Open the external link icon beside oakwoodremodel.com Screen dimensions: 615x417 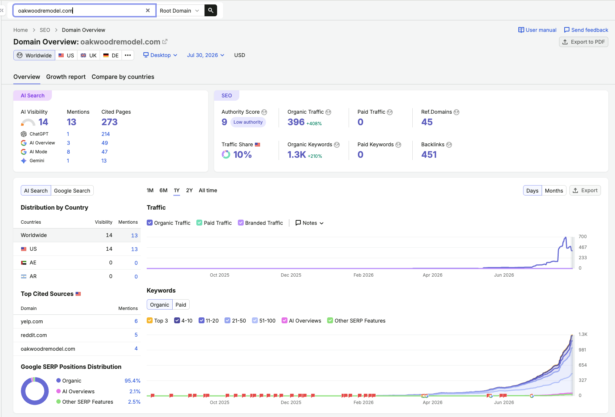pos(165,42)
